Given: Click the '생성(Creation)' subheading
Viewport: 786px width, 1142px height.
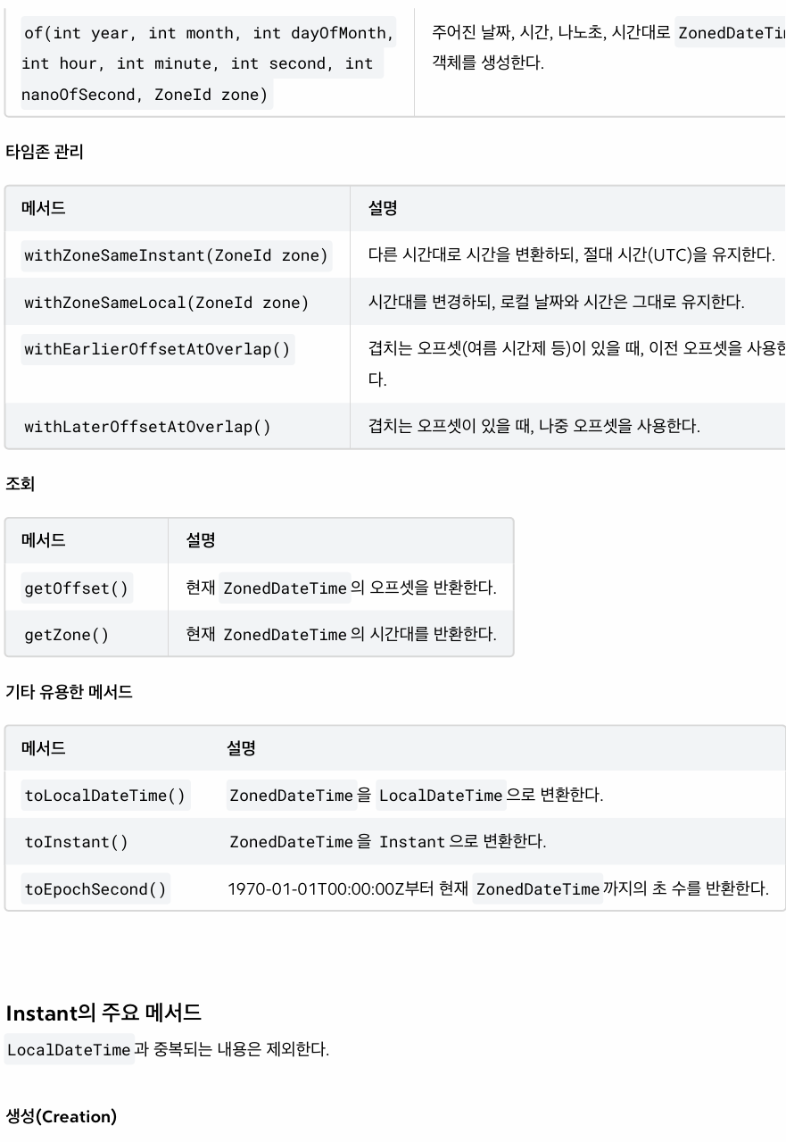Looking at the screenshot, I should [x=62, y=1117].
